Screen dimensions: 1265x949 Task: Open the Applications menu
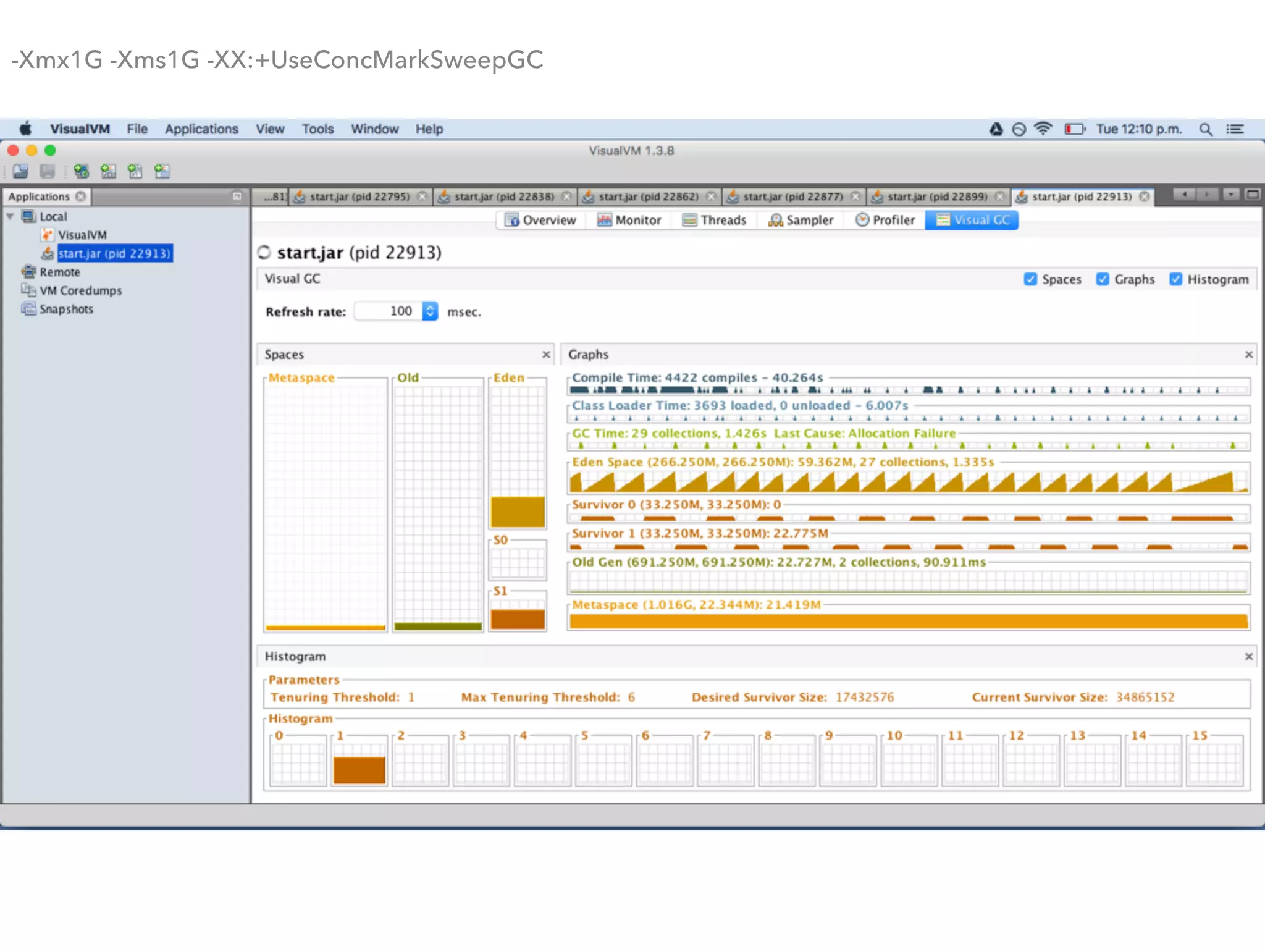[x=201, y=129]
